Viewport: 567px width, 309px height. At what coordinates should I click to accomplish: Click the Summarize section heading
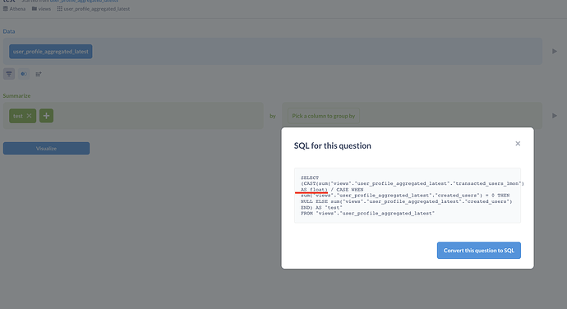(16, 96)
